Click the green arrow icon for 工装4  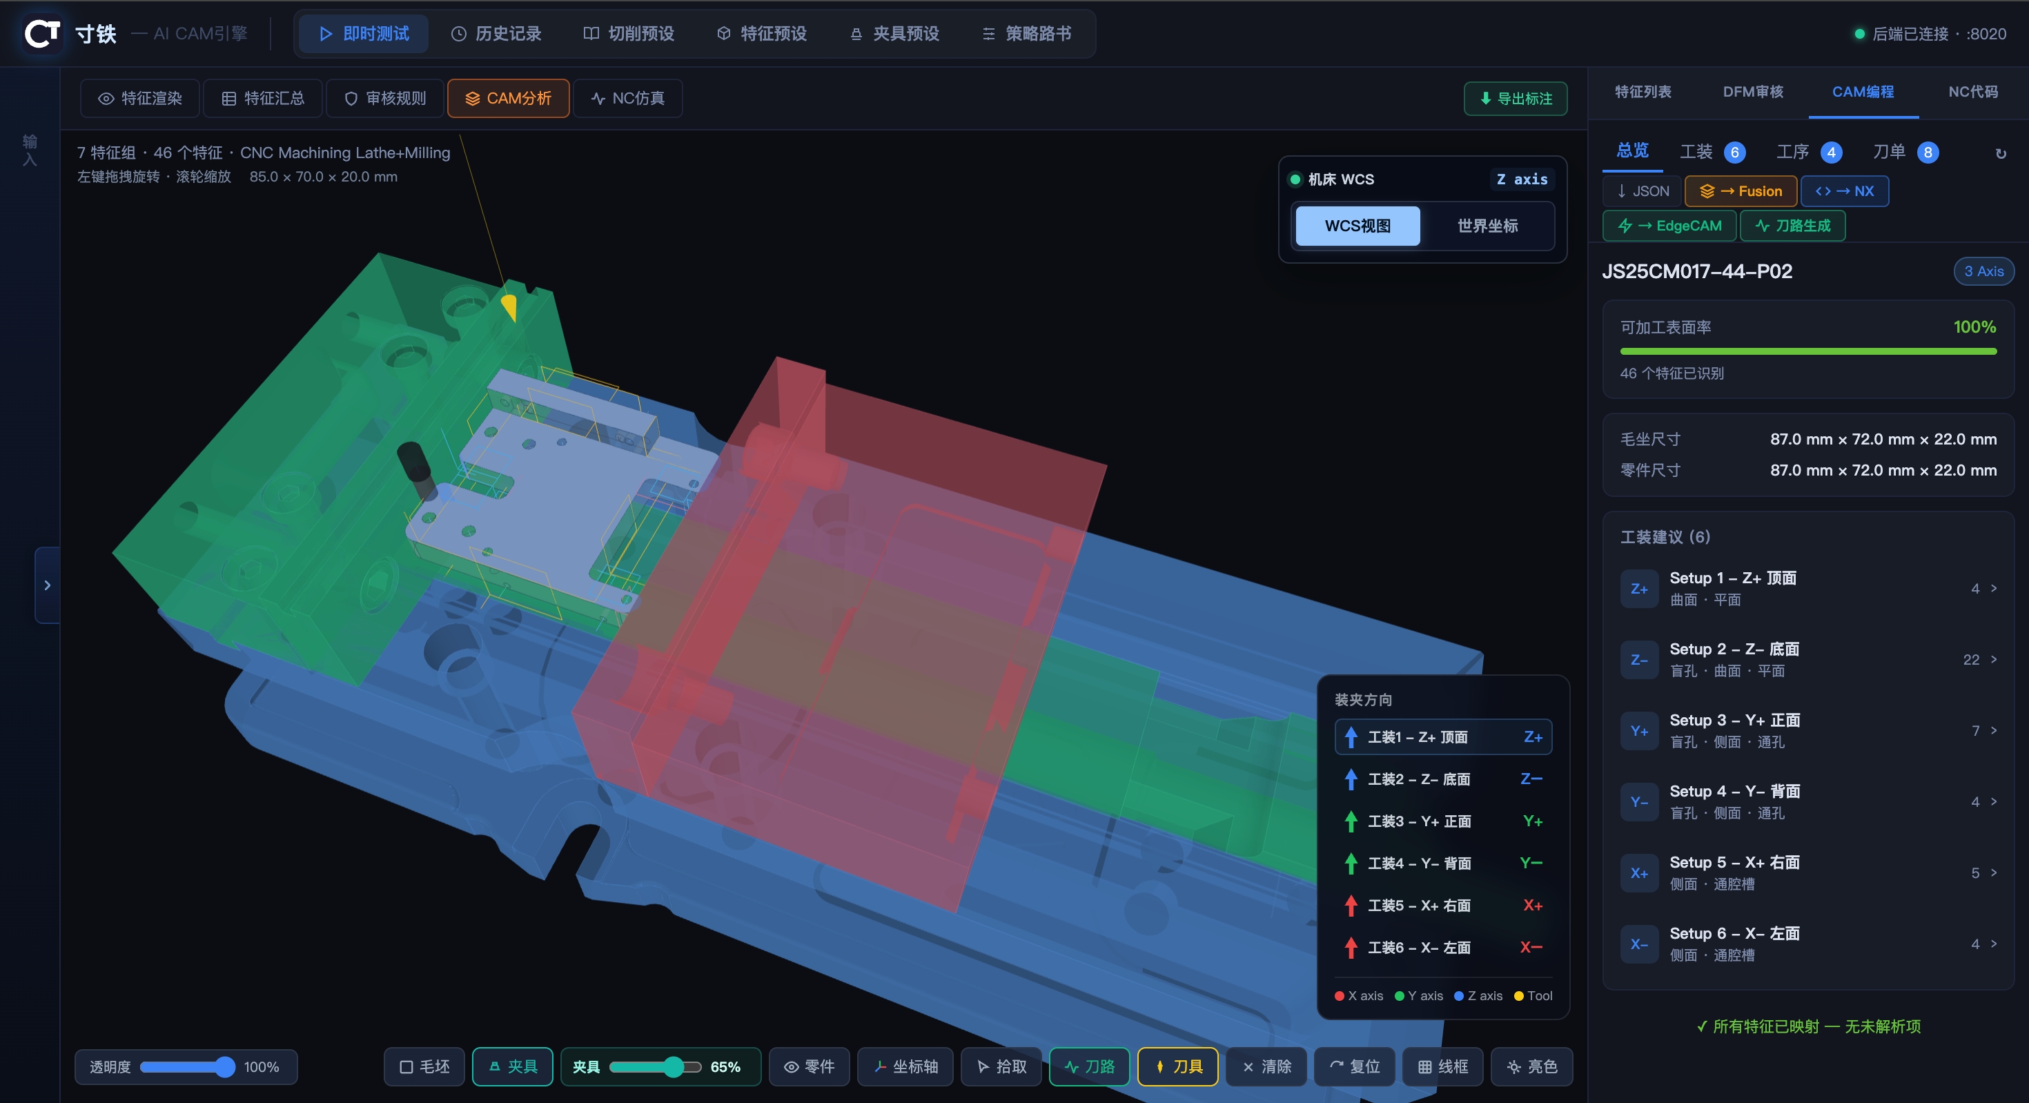point(1351,863)
